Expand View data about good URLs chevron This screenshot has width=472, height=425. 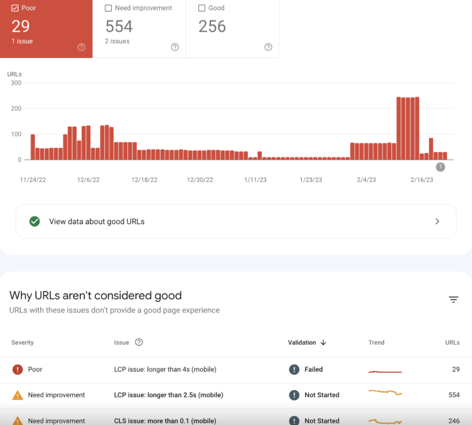(437, 222)
